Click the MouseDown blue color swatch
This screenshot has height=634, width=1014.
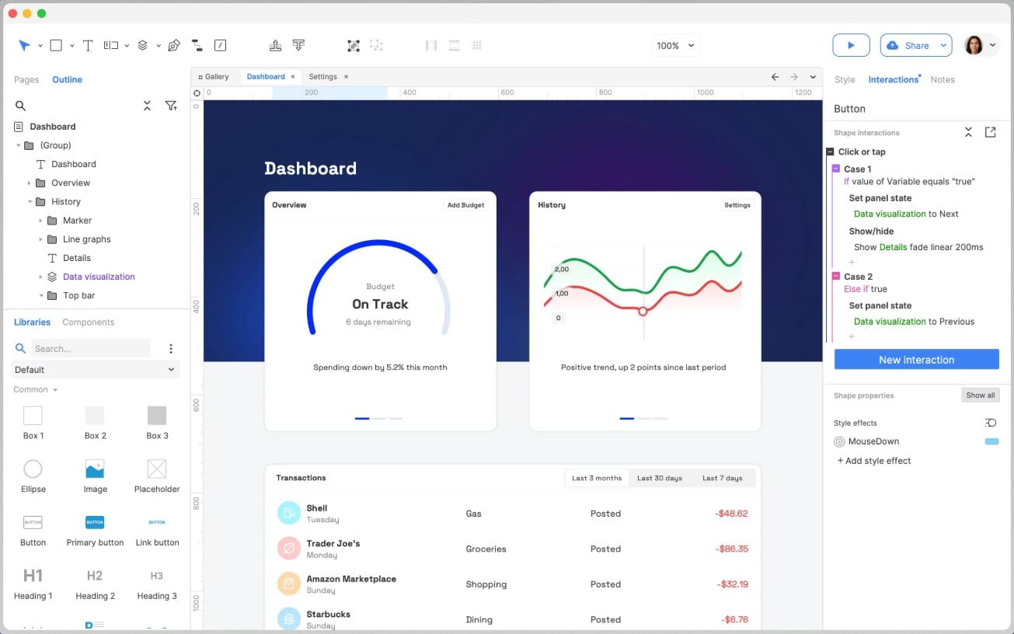pos(991,441)
